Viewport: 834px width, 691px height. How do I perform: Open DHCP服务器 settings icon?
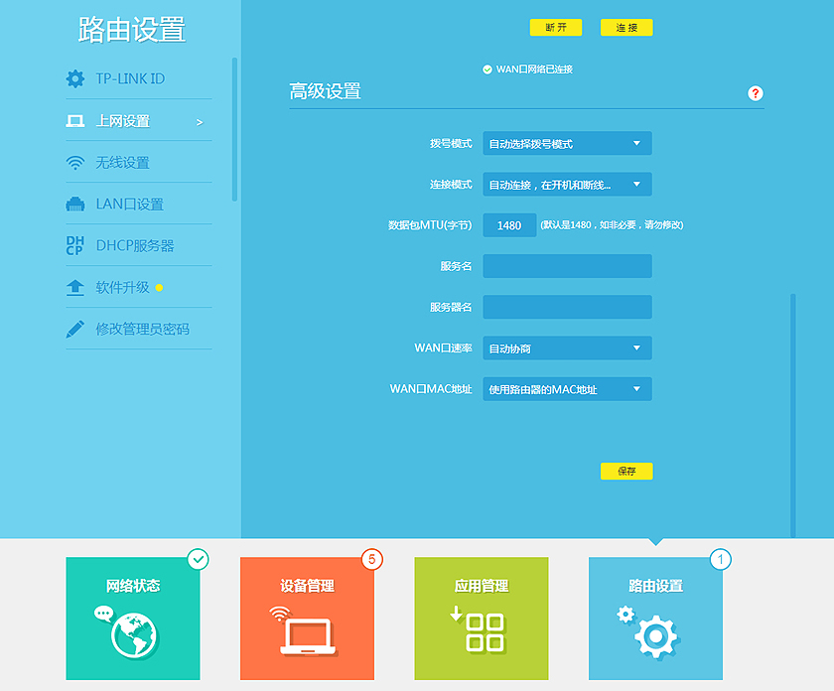point(74,246)
